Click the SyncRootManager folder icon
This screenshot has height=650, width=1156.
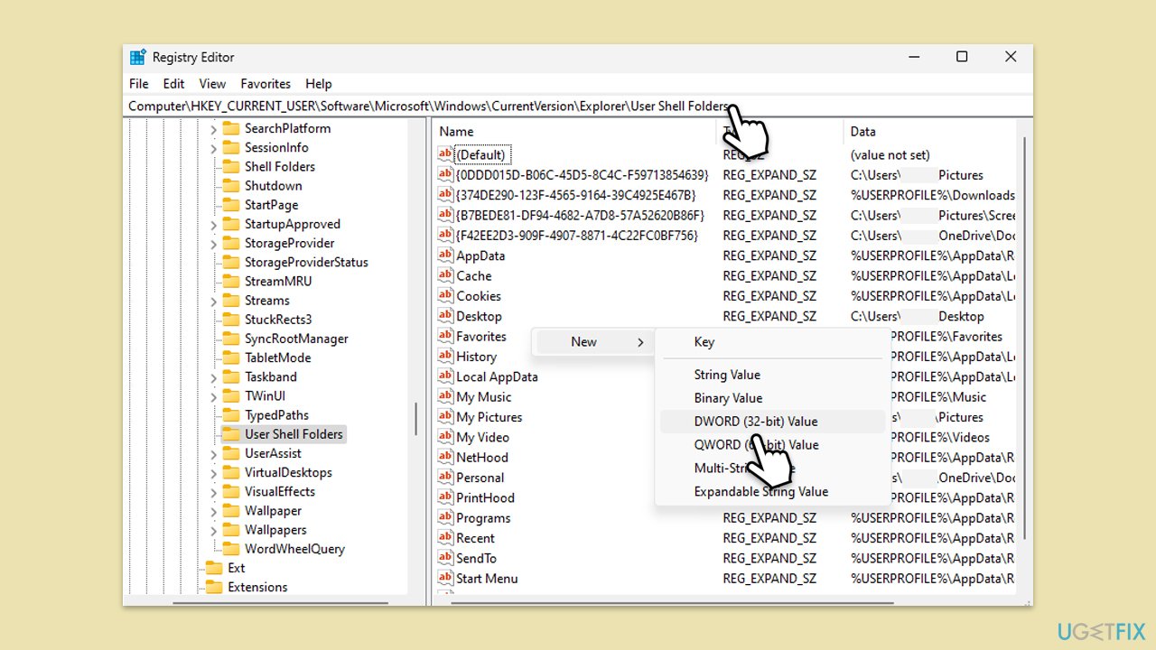coord(230,339)
